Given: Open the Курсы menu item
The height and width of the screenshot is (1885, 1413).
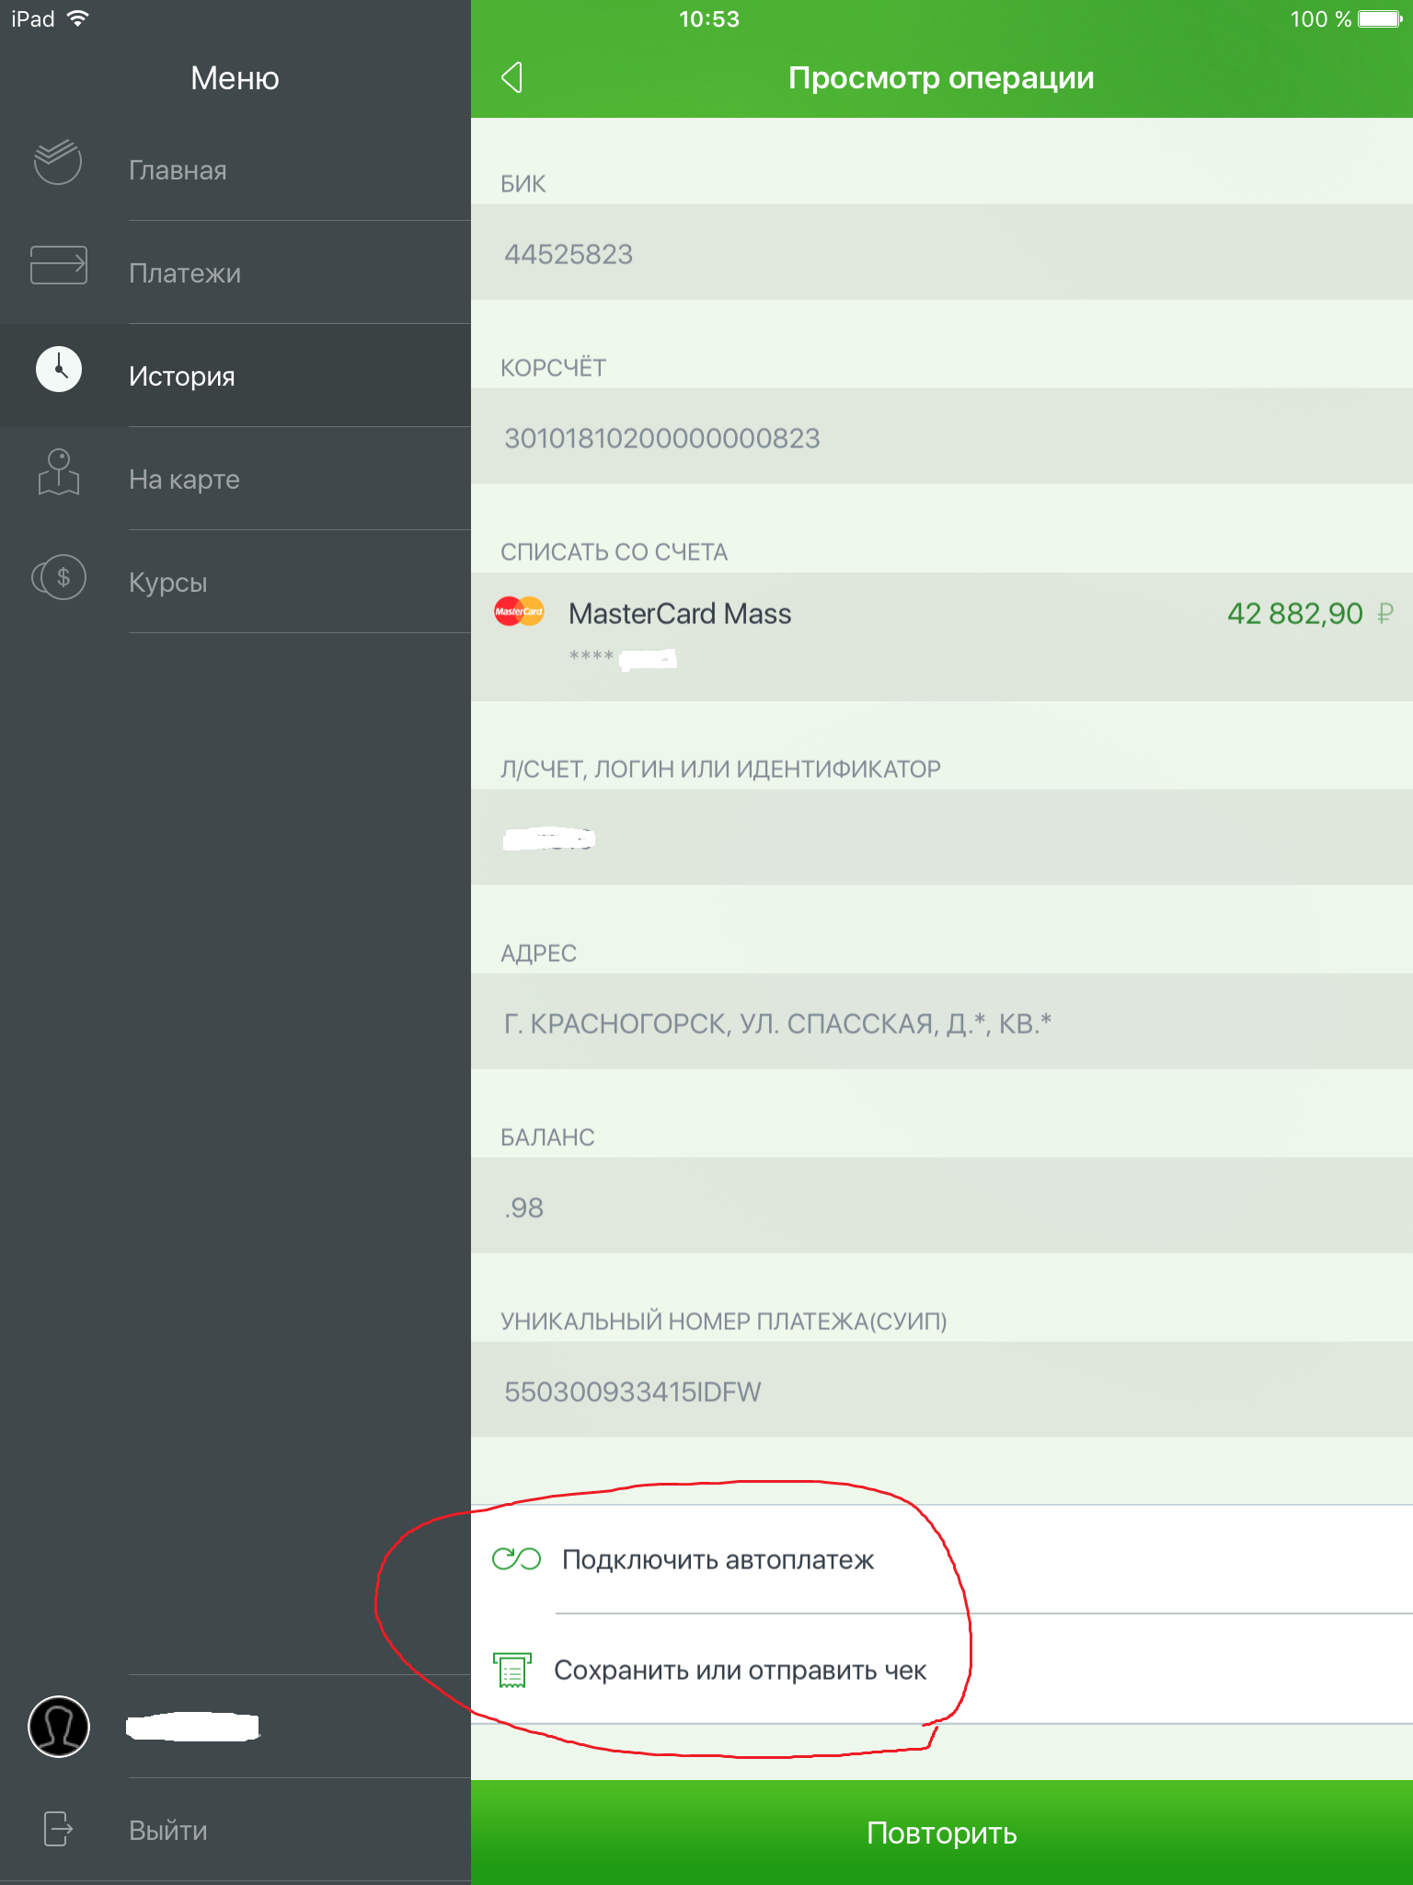Looking at the screenshot, I should (235, 582).
